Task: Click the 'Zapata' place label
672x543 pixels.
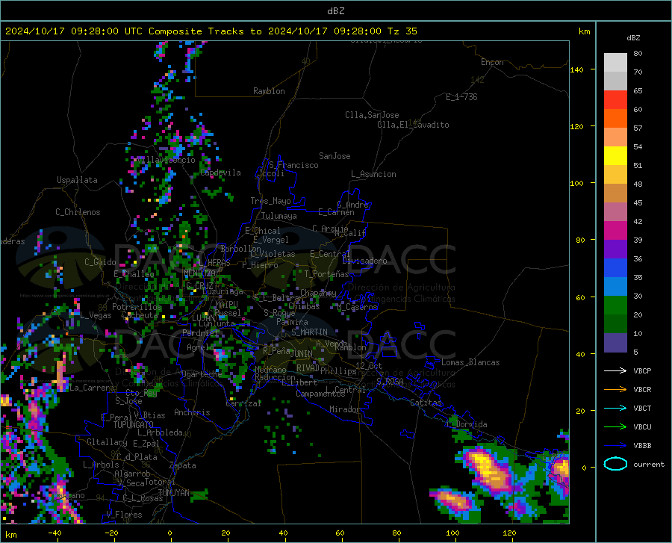Action: [x=183, y=465]
